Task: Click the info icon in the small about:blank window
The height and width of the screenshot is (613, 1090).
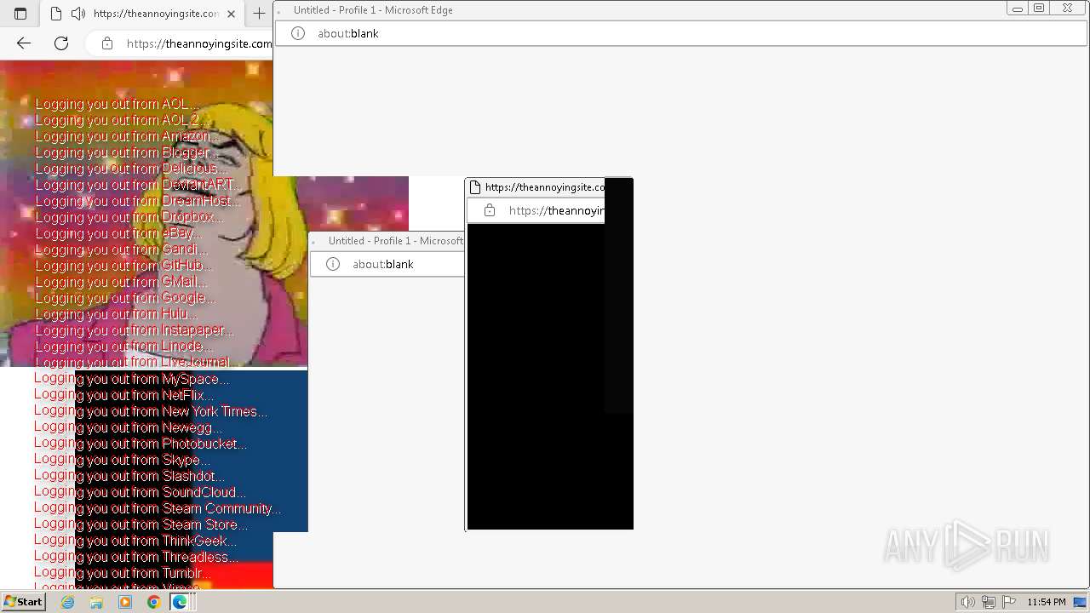Action: (333, 264)
